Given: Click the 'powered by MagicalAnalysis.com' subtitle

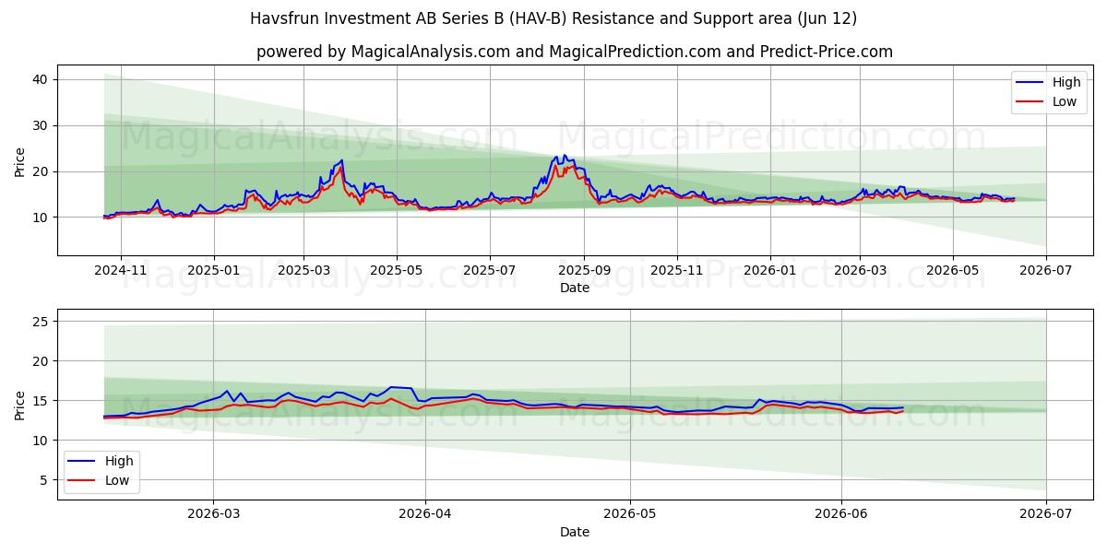Looking at the screenshot, I should click(575, 52).
